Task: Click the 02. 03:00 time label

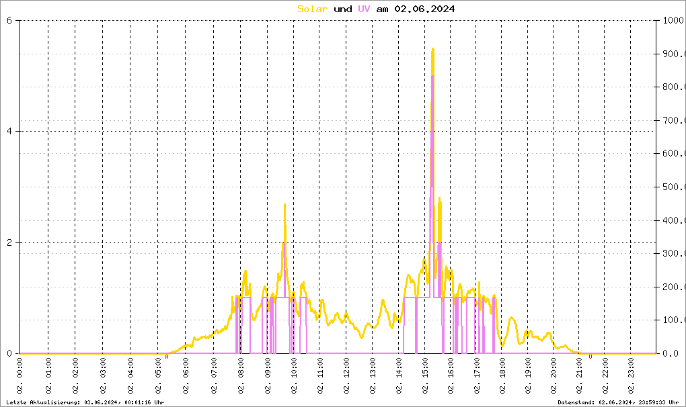Action: point(103,376)
